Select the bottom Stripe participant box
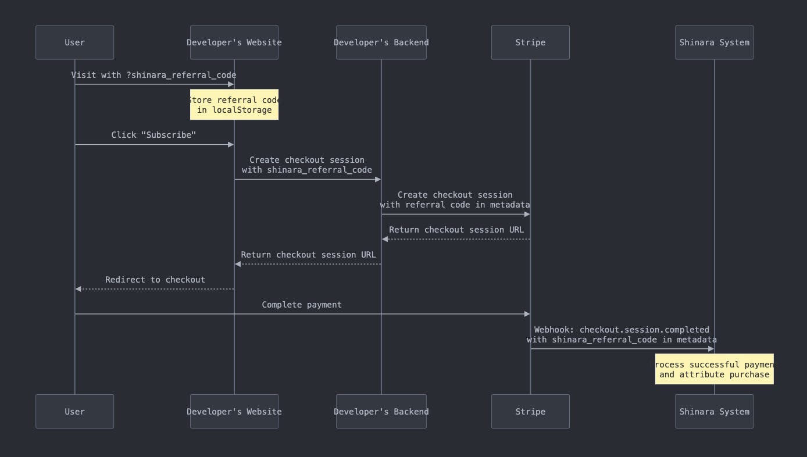The width and height of the screenshot is (807, 457). tap(530, 412)
